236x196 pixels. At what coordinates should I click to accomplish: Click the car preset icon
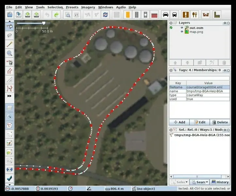pyautogui.click(x=165, y=15)
